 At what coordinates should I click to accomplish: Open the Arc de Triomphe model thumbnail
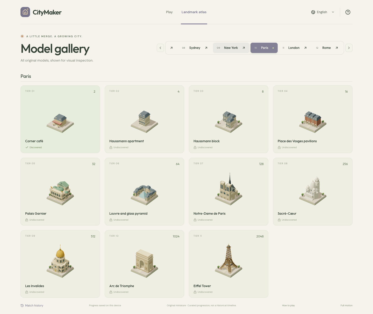(x=145, y=263)
